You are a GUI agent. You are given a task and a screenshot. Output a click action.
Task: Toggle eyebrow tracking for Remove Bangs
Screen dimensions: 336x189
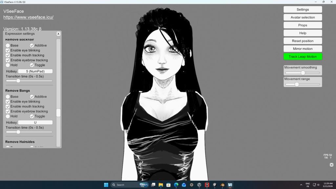[x=8, y=112]
